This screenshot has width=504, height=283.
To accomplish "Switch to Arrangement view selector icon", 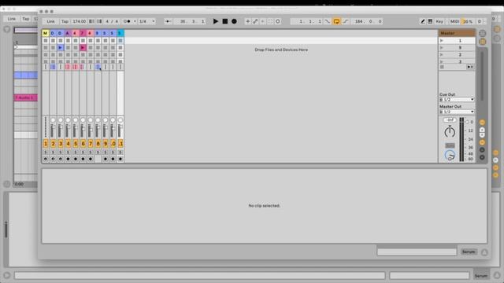I will [483, 33].
